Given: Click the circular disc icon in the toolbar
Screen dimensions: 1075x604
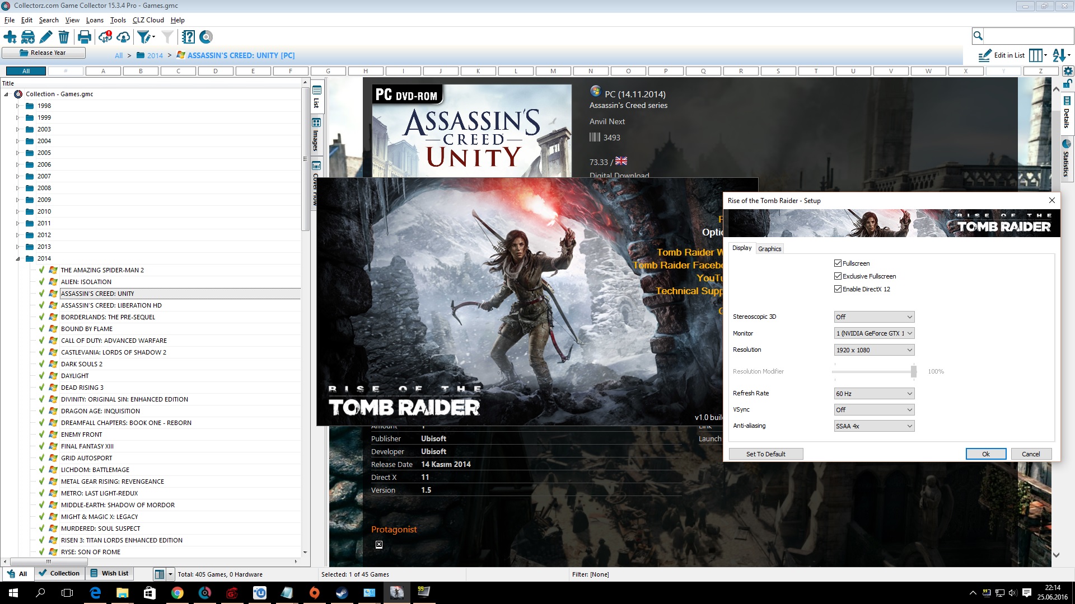Looking at the screenshot, I should click(206, 37).
